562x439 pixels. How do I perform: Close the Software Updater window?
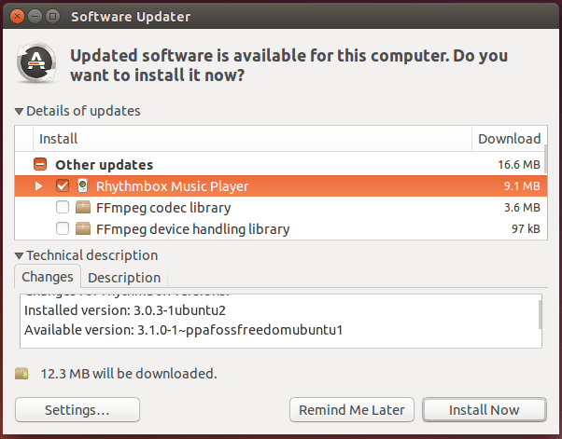click(x=17, y=17)
